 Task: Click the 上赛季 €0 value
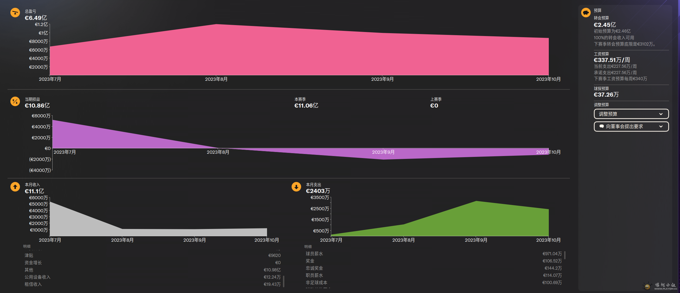click(x=434, y=106)
